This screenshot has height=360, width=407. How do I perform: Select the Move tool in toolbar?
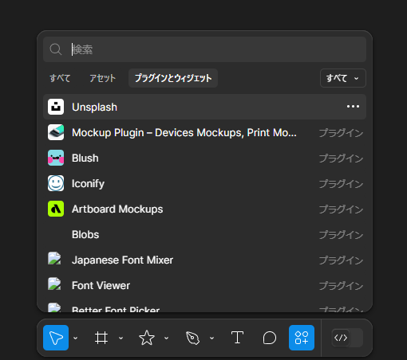(x=56, y=338)
